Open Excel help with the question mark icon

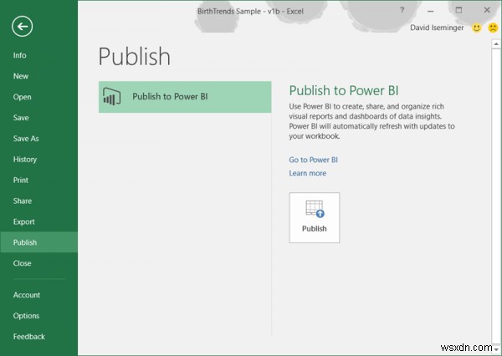click(x=402, y=10)
